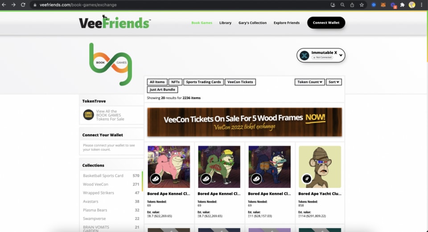The width and height of the screenshot is (428, 232).
Task: Click the Immutable X logo icon
Action: coord(305,55)
